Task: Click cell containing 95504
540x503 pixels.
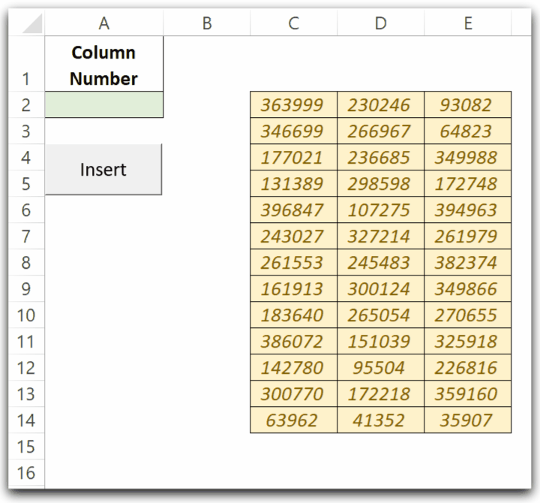Action: (x=380, y=368)
